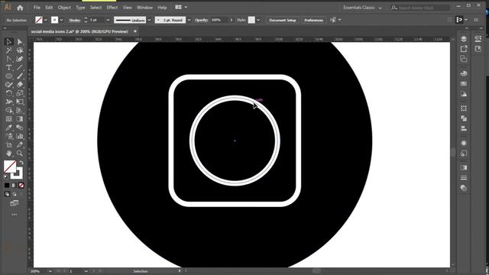This screenshot has width=489, height=275.
Task: Select the Shaper tool
Action: 8,85
